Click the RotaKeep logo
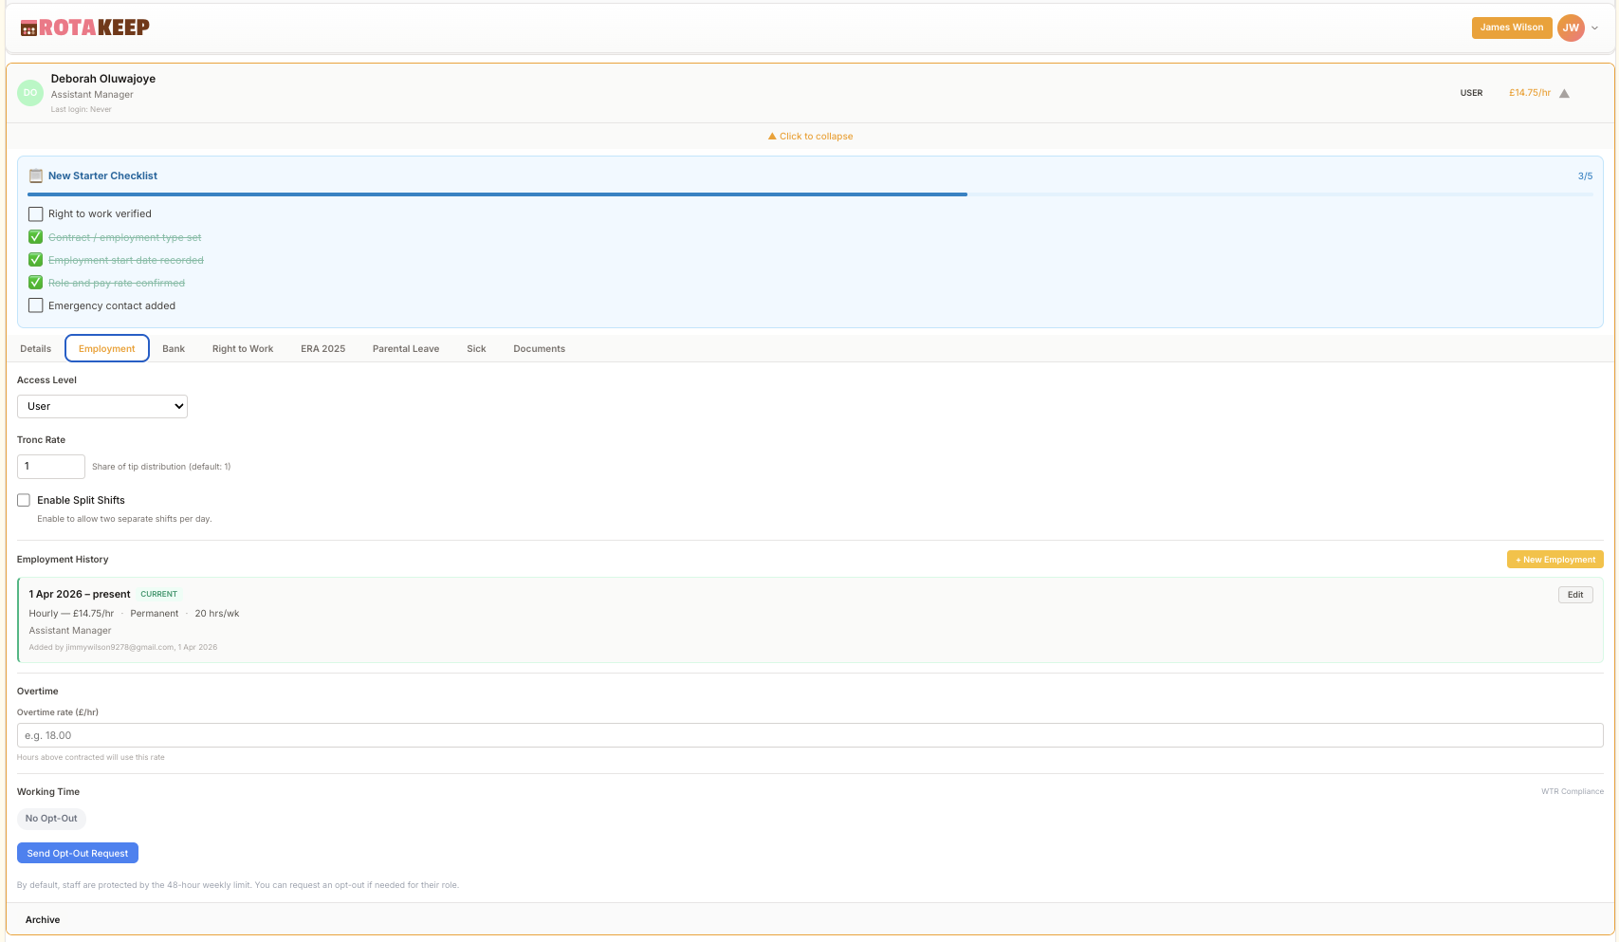The width and height of the screenshot is (1619, 942). 85,28
